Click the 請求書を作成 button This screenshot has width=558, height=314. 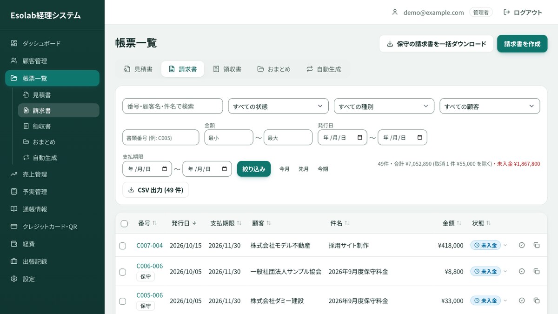[522, 44]
